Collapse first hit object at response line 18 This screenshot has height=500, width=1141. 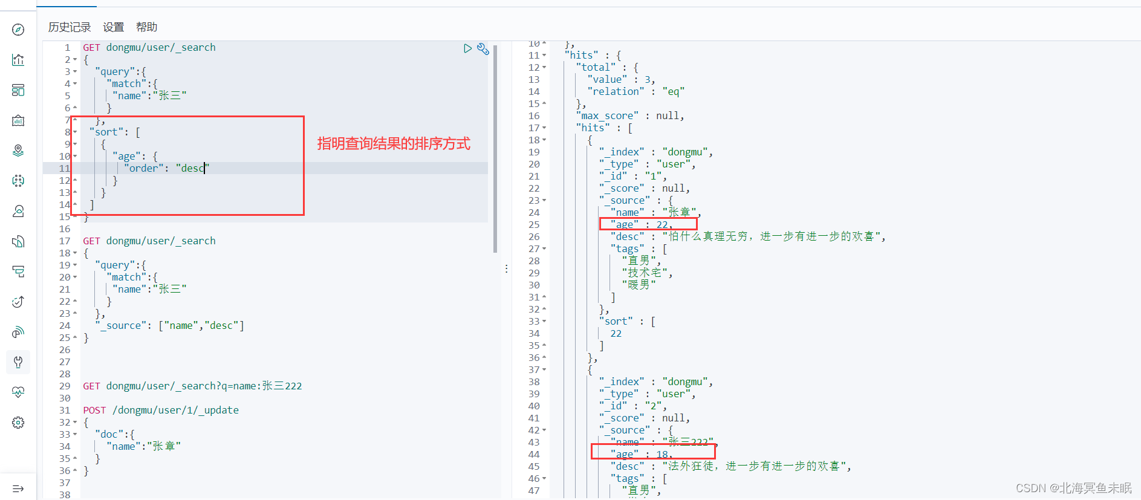(544, 140)
